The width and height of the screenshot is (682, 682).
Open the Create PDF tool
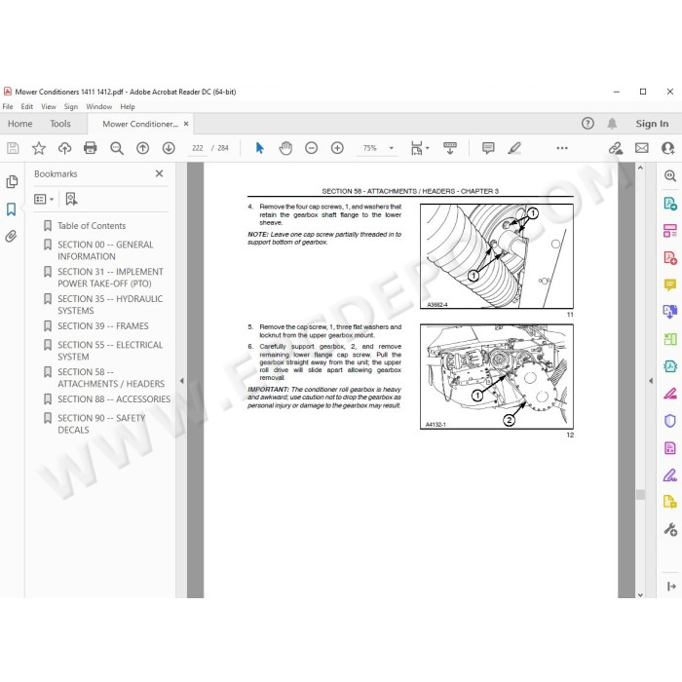(x=670, y=257)
